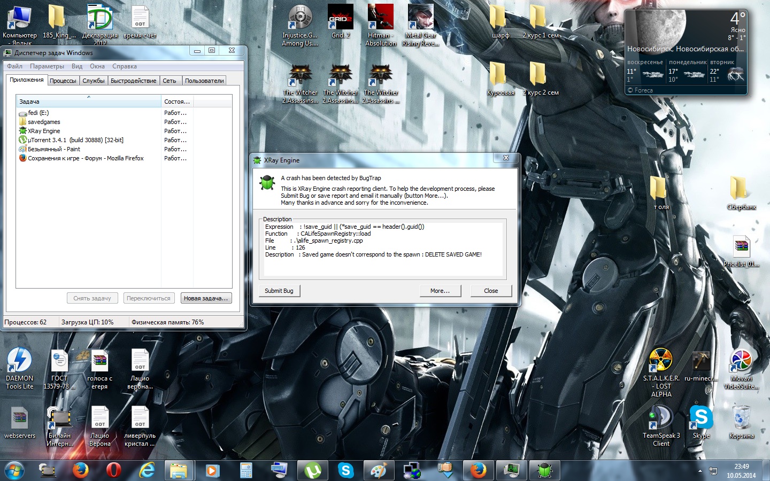The width and height of the screenshot is (770, 481).
Task: Click the Skype icon in the taskbar
Action: click(345, 470)
